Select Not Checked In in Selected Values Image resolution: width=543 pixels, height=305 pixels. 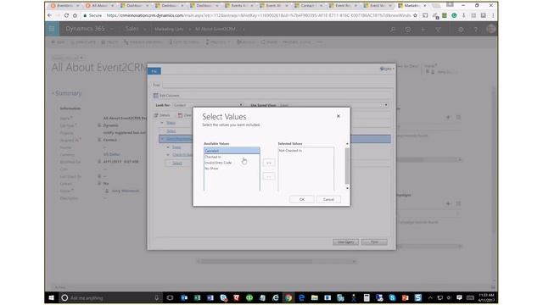pyautogui.click(x=290, y=151)
